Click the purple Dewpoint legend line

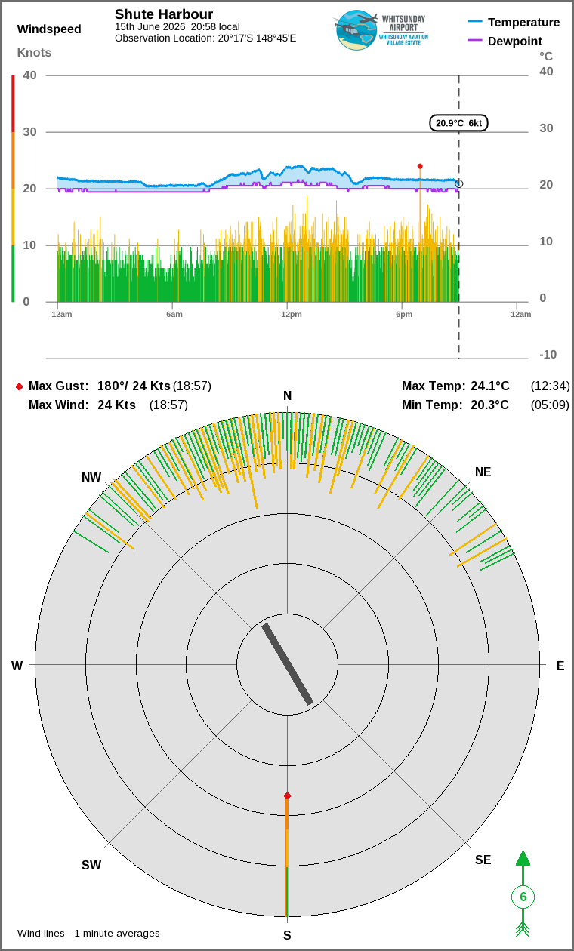point(475,41)
